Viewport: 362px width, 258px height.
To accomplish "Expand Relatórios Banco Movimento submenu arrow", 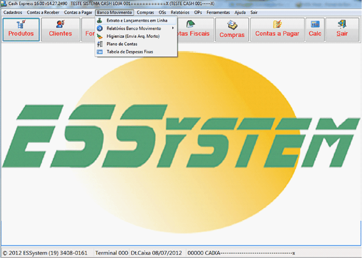I will click(x=173, y=28).
